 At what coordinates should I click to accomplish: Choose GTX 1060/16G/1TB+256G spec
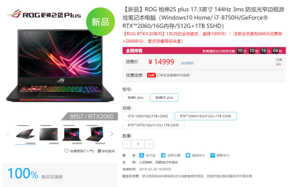(148, 116)
